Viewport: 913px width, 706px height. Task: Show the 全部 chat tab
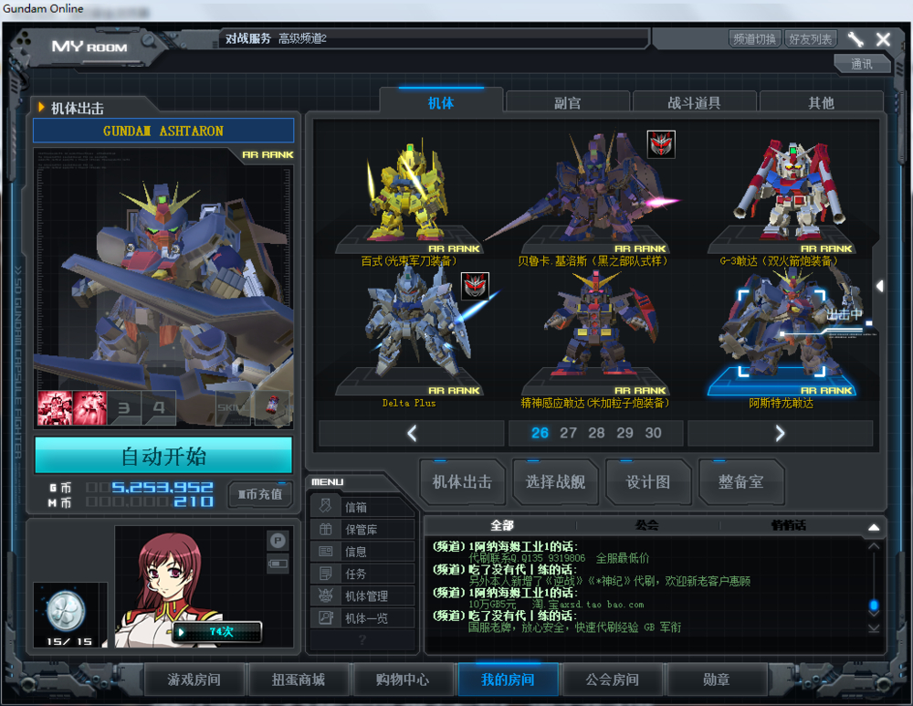pyautogui.click(x=502, y=525)
